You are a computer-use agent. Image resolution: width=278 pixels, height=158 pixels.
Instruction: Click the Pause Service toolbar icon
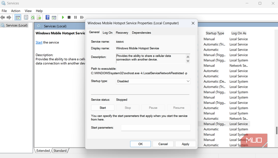pos(75,17)
